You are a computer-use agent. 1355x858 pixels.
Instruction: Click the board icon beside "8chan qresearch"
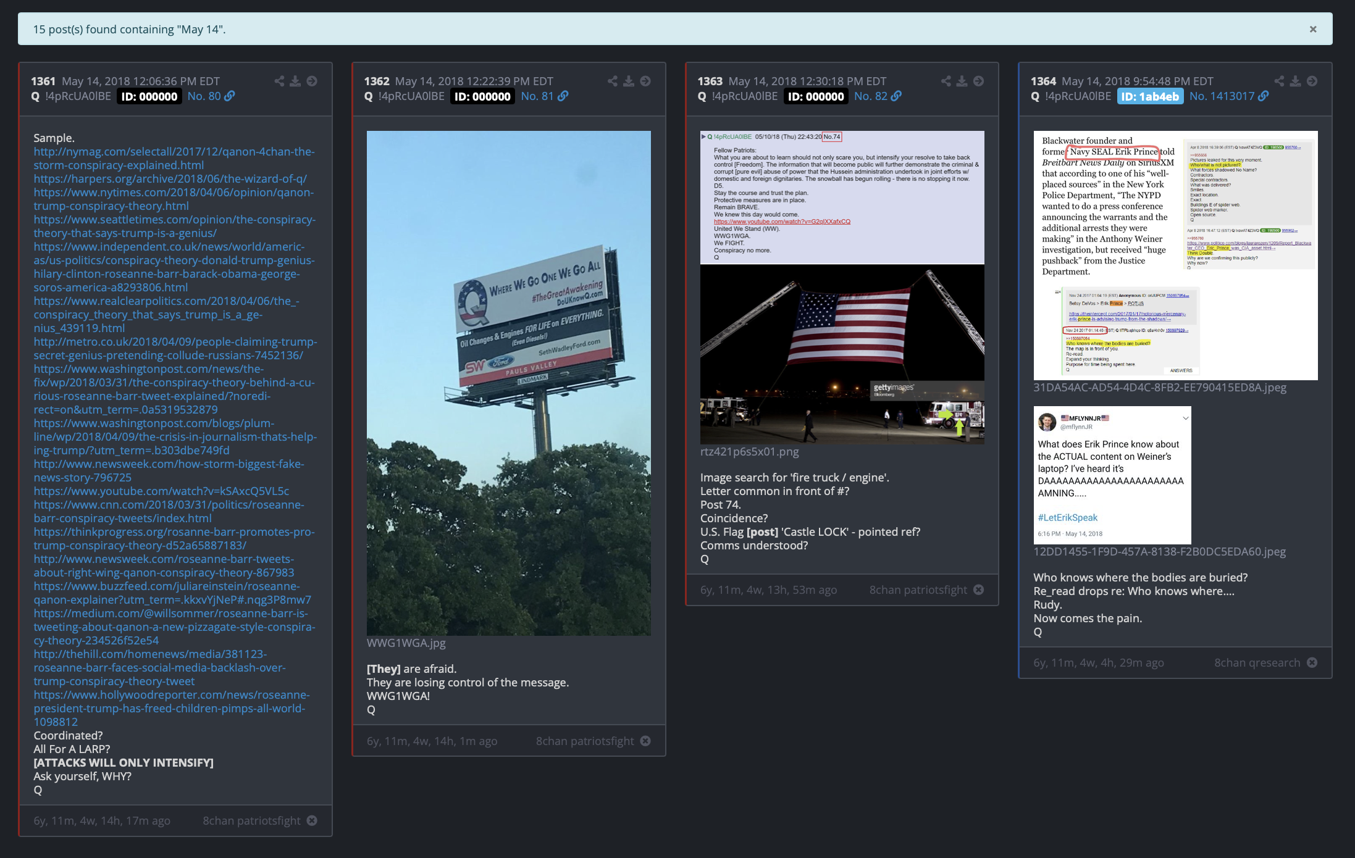[1312, 662]
